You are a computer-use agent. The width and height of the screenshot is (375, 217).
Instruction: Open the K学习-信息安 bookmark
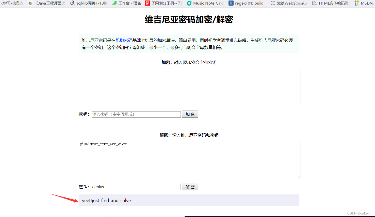click(x=11, y=3)
